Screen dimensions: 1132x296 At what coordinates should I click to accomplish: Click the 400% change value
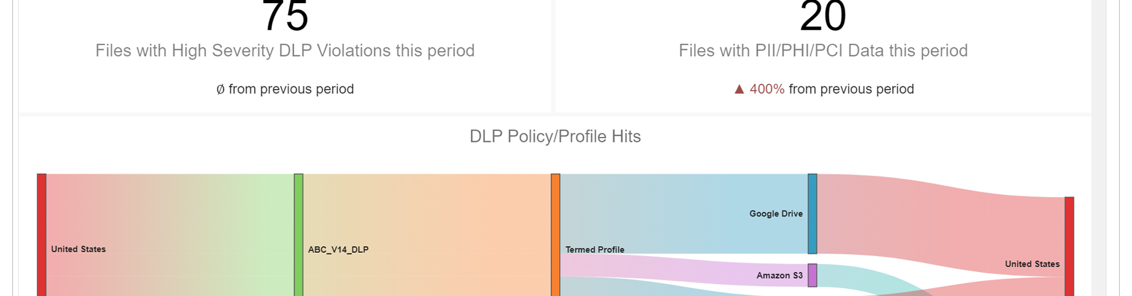(767, 89)
